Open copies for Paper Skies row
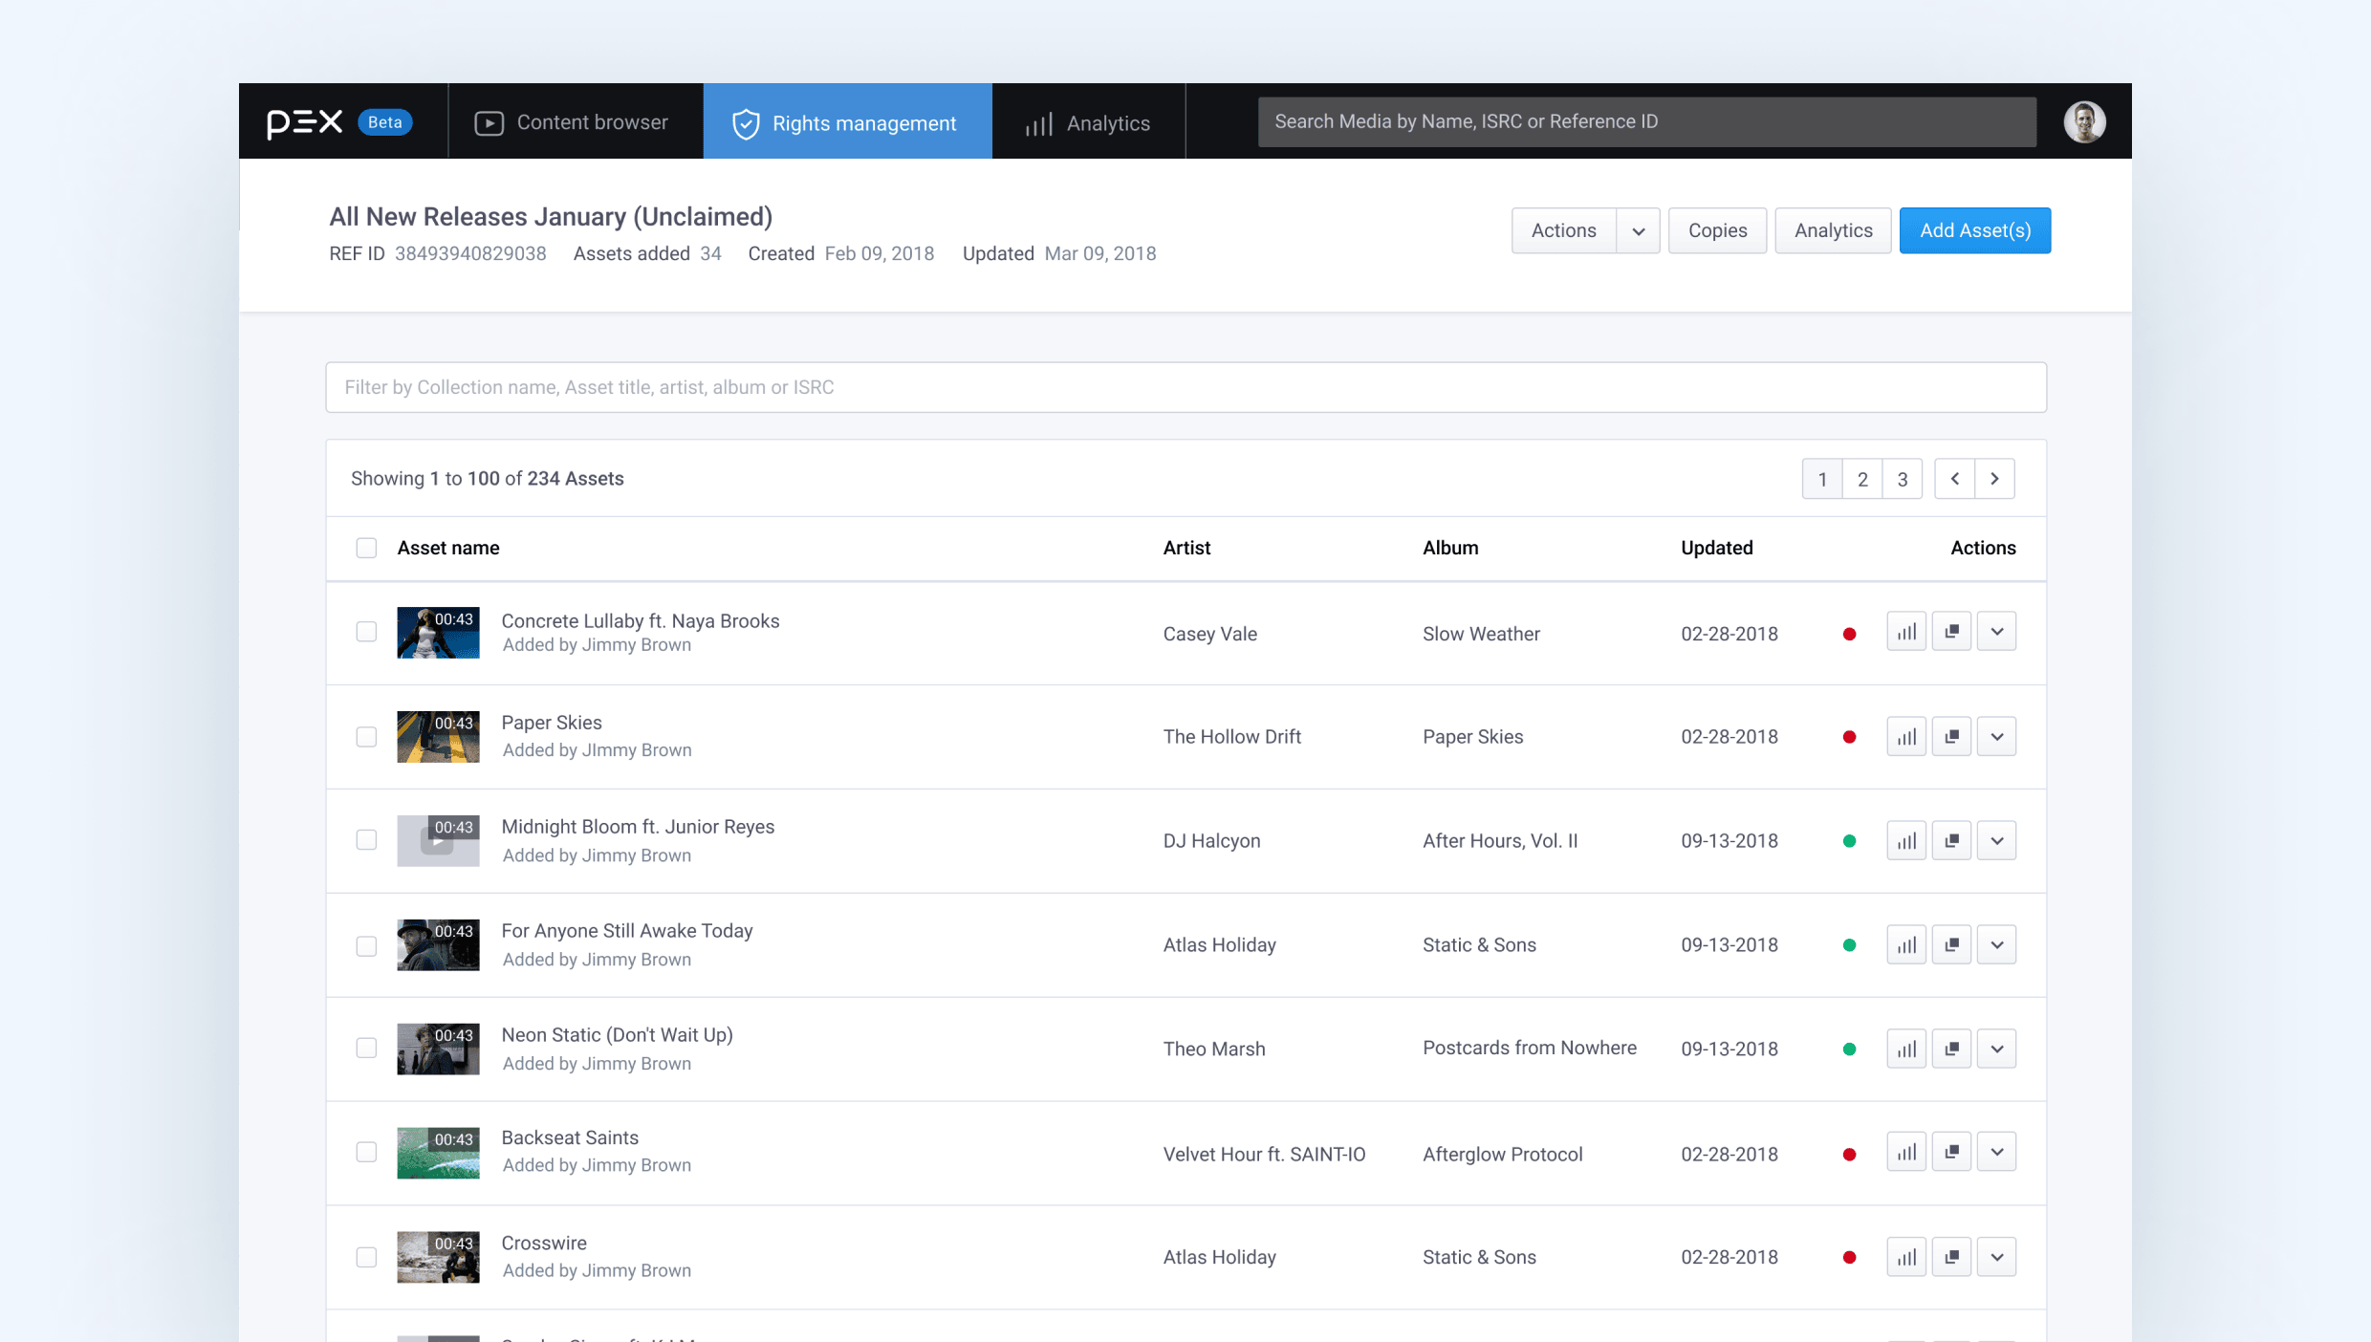Image resolution: width=2371 pixels, height=1342 pixels. point(1951,737)
